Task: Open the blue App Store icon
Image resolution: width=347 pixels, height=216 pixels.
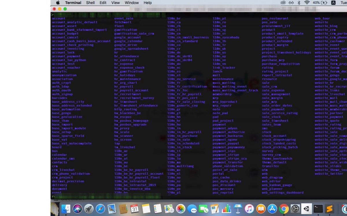Action: coord(272,208)
